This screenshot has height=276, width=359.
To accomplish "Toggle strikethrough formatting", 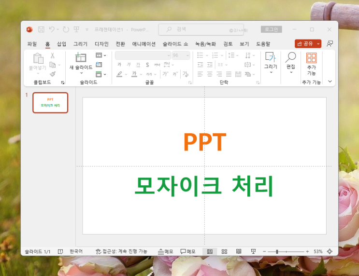I will [157, 65].
